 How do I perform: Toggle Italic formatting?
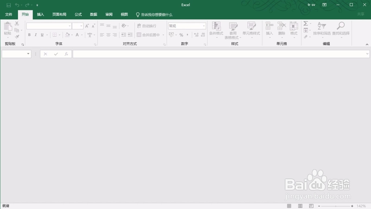pyautogui.click(x=36, y=35)
